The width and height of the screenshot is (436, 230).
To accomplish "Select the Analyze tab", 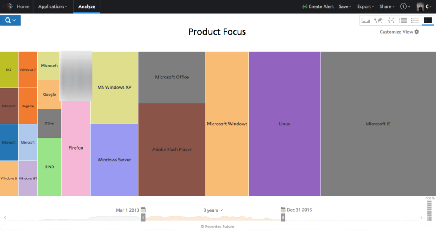I will (x=86, y=6).
